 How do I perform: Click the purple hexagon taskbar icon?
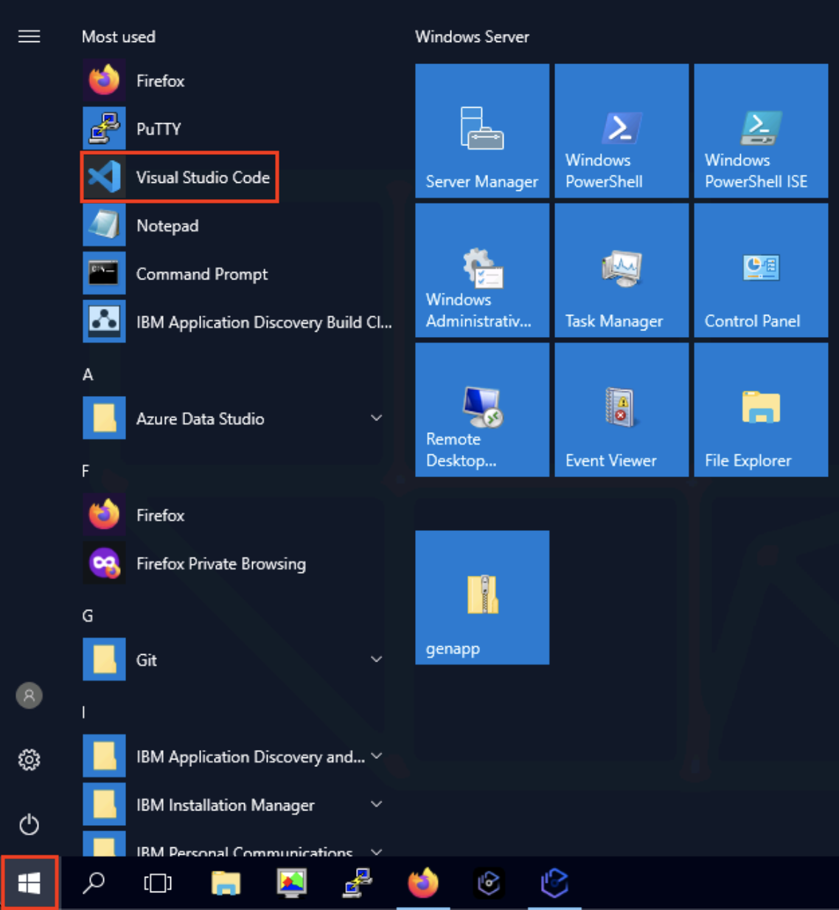pyautogui.click(x=554, y=883)
